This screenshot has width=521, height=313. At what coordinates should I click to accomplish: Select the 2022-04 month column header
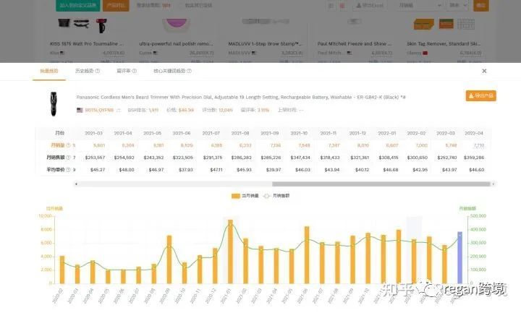tap(474, 133)
